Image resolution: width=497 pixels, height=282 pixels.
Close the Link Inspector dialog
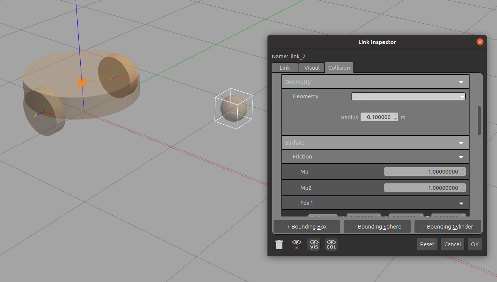point(480,42)
